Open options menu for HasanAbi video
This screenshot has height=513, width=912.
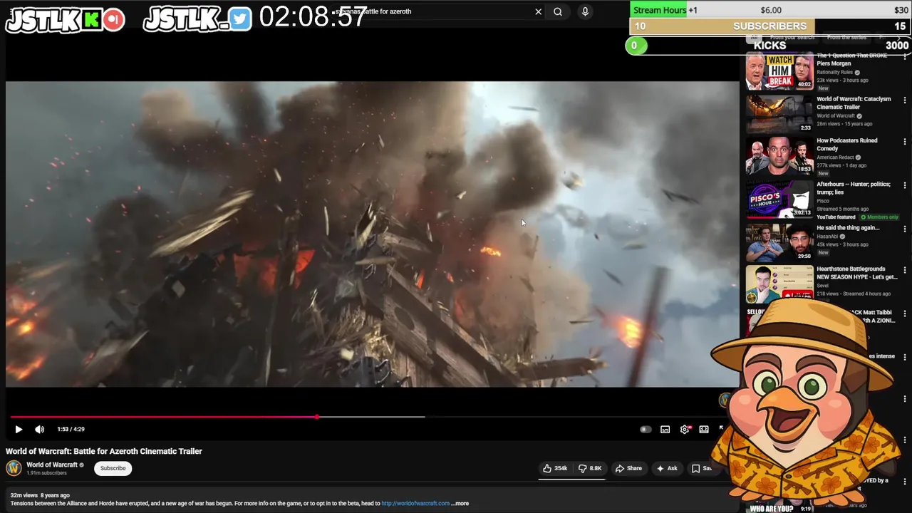[905, 229]
